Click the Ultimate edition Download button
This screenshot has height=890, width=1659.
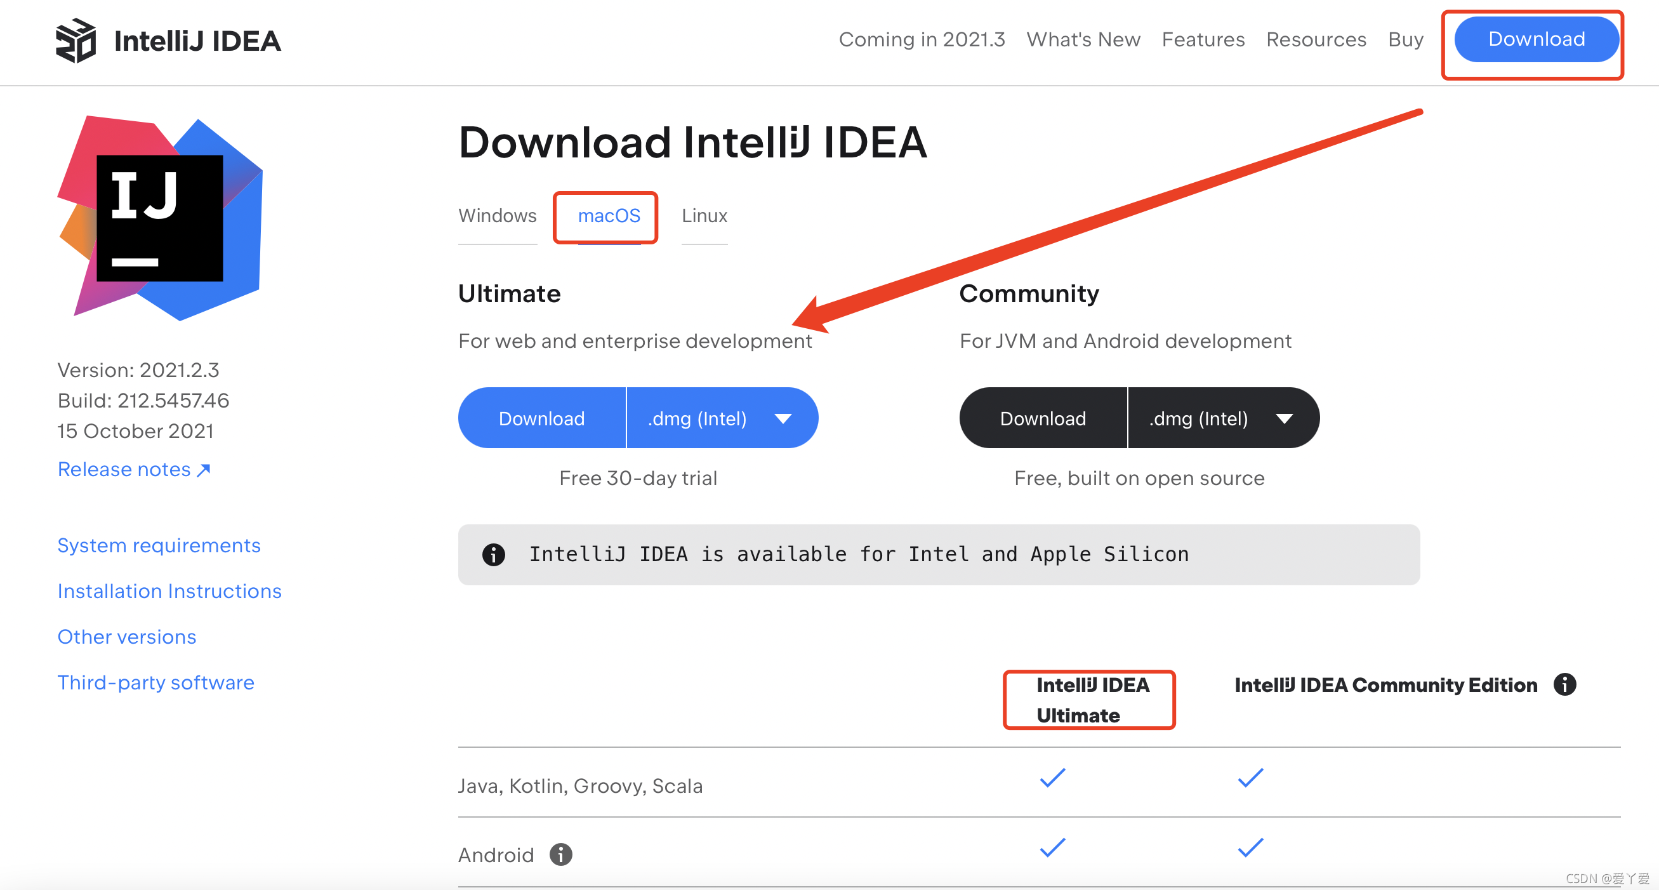pos(541,418)
